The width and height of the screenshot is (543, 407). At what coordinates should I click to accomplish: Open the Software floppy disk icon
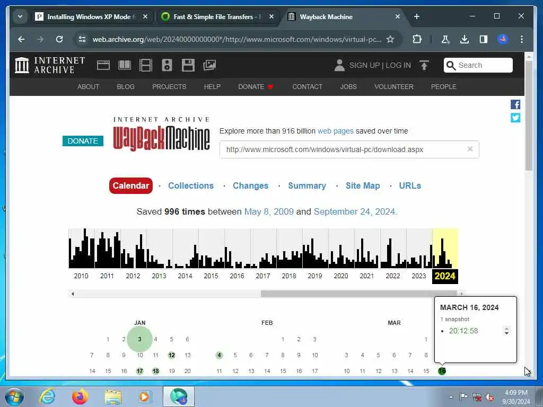coord(188,65)
